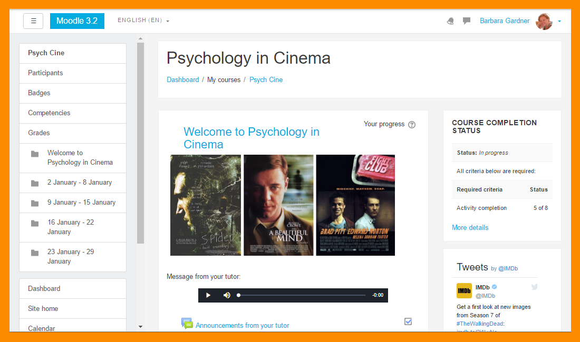The height and width of the screenshot is (342, 580).
Task: Expand the user menu dropdown arrow
Action: (559, 22)
